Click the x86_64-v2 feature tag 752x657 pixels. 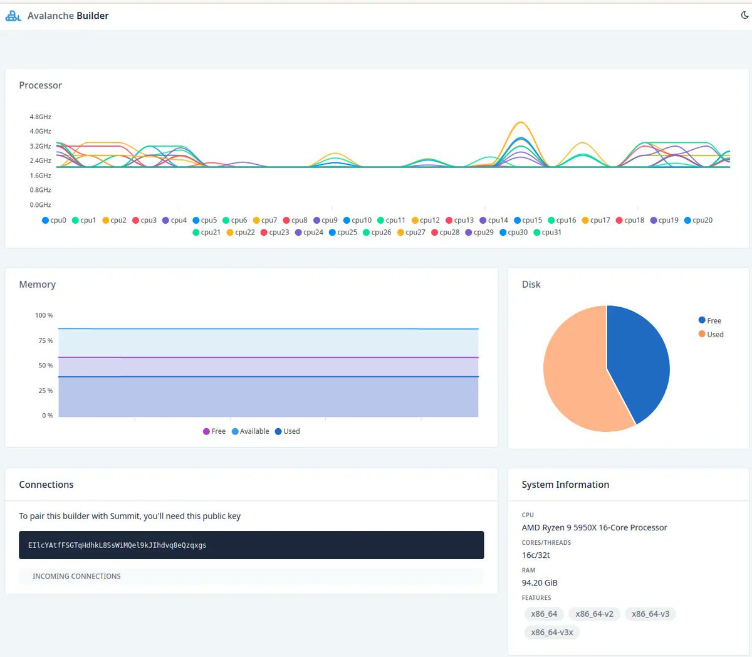coord(594,614)
